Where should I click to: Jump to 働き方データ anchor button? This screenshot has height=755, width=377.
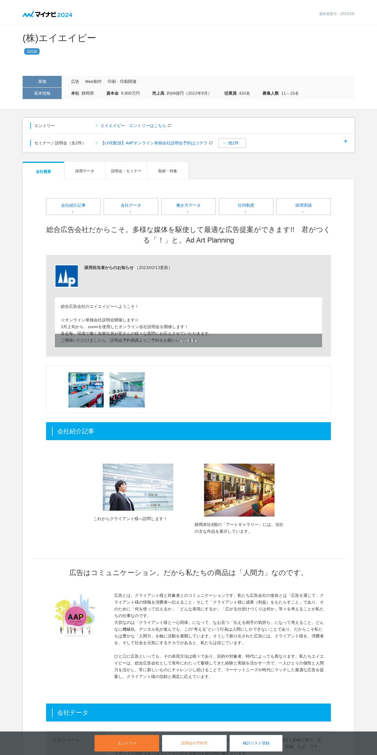tap(188, 206)
